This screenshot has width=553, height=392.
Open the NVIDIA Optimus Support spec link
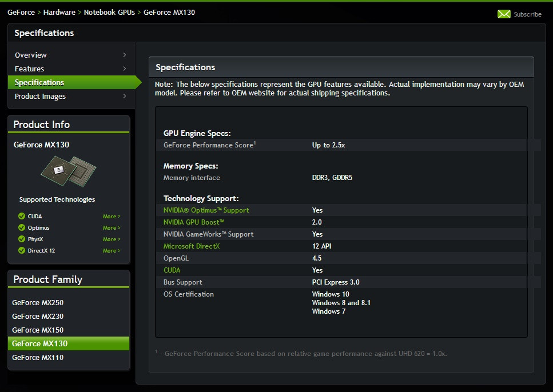(x=206, y=210)
